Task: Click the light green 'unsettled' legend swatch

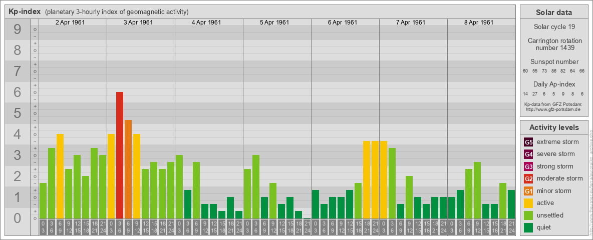Action: click(x=529, y=215)
